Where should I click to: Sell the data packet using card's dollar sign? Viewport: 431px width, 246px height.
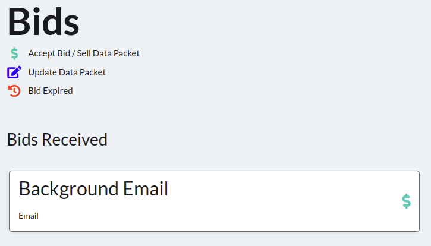pos(406,201)
